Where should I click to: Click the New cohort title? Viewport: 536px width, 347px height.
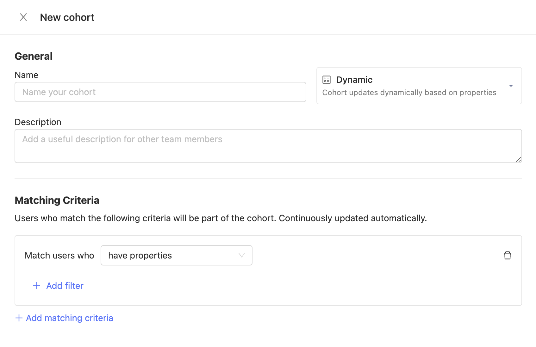point(67,17)
